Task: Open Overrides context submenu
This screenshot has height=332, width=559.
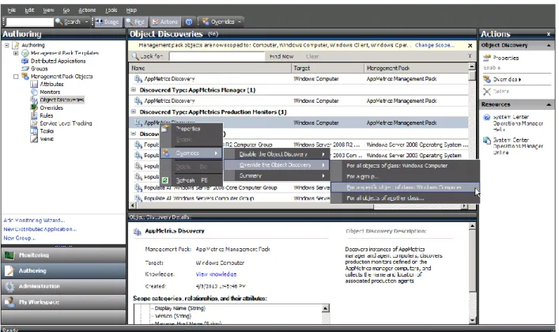Action: click(191, 153)
